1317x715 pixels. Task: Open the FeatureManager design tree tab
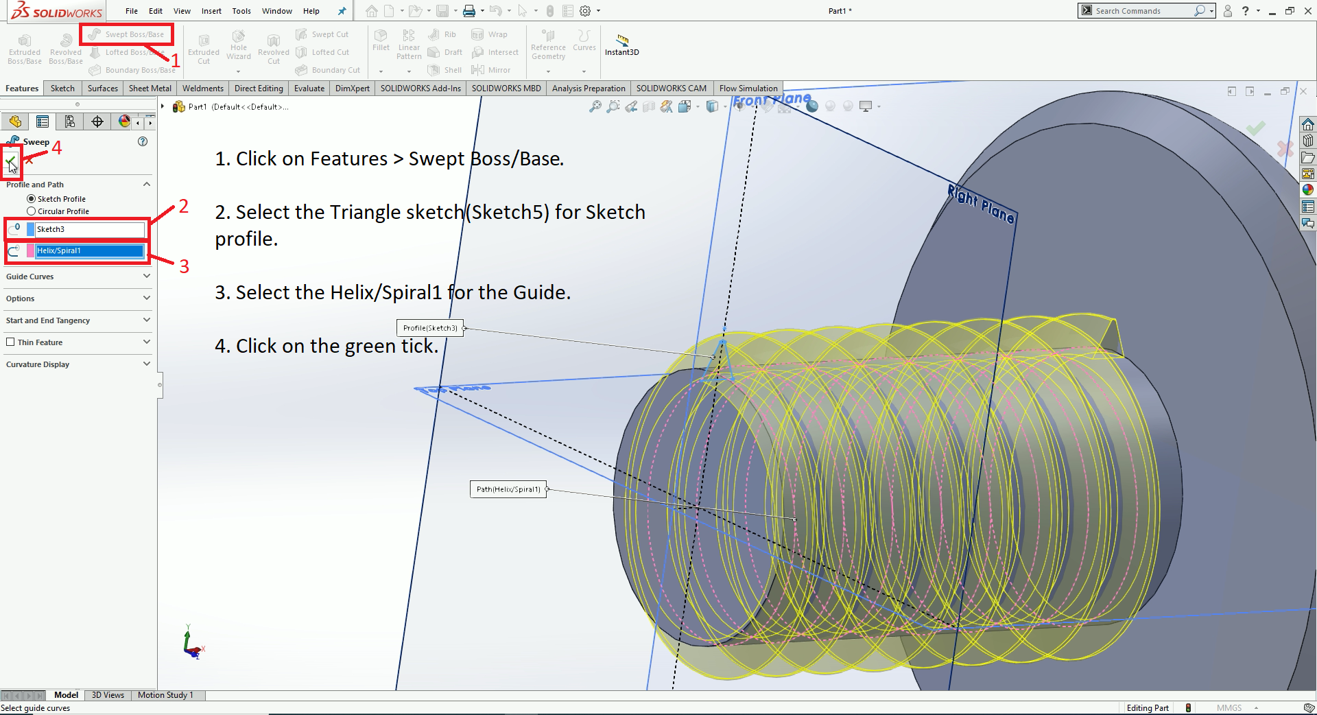15,121
